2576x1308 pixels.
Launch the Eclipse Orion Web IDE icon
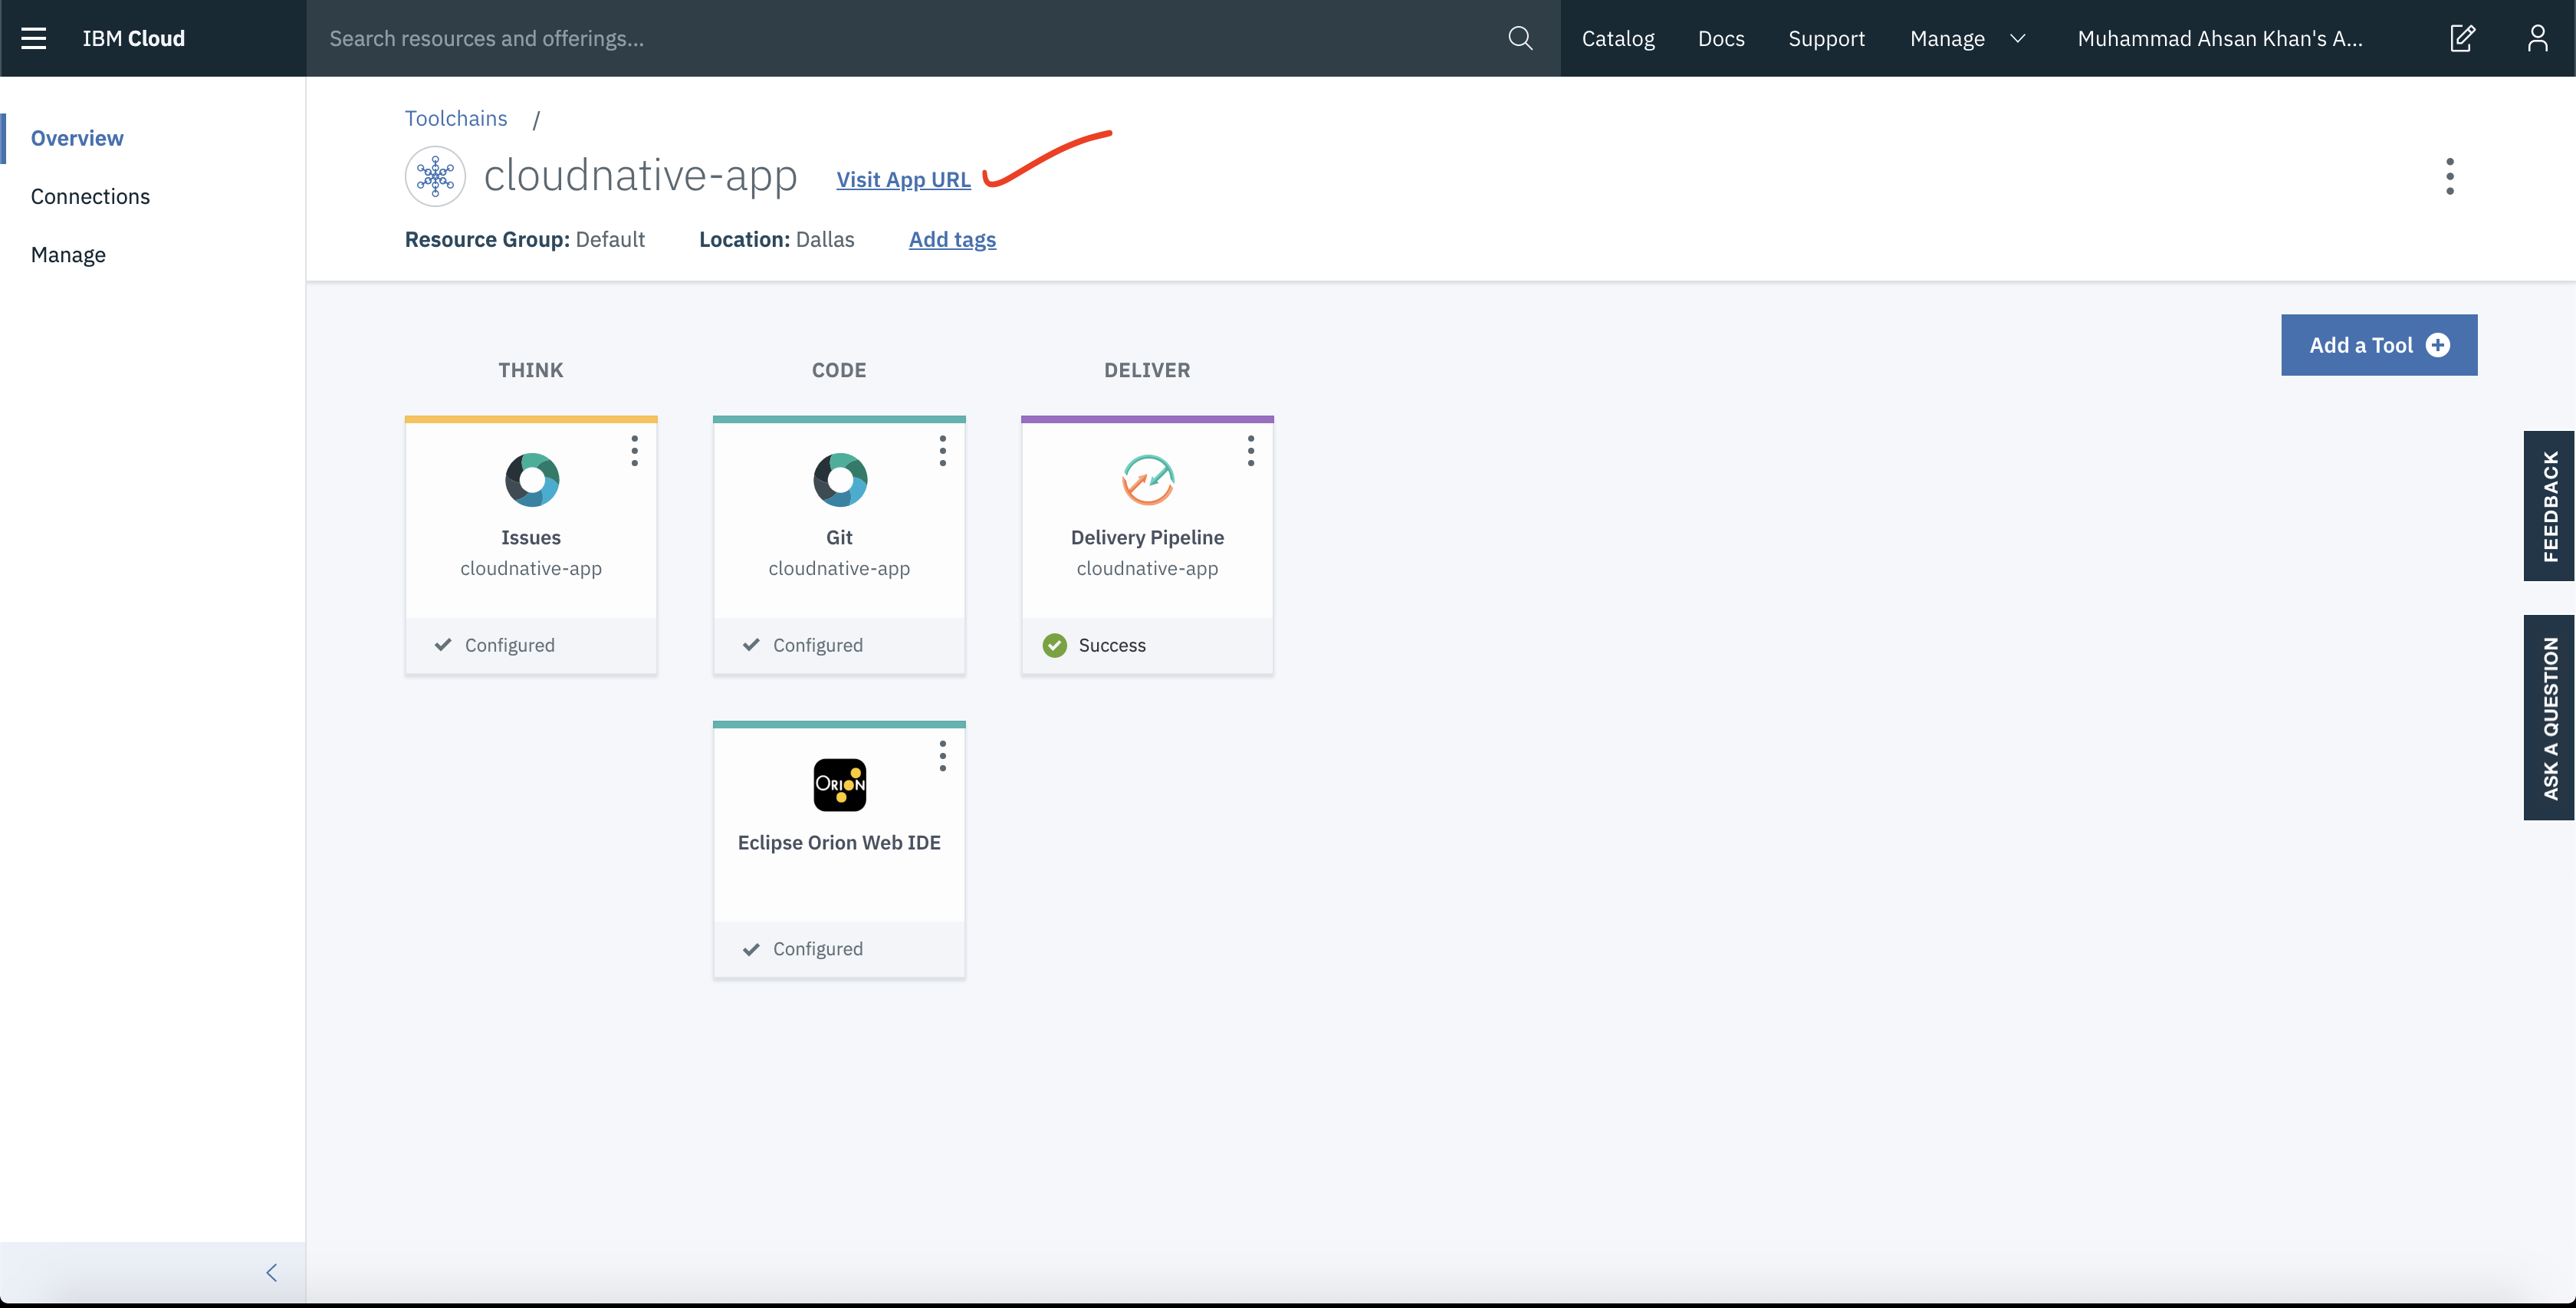[839, 785]
